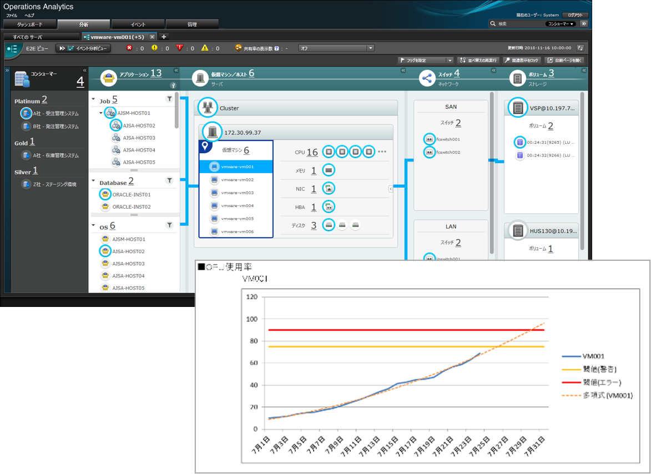Click the HBA icon
Viewport: 651px width, 474px height.
tap(329, 206)
